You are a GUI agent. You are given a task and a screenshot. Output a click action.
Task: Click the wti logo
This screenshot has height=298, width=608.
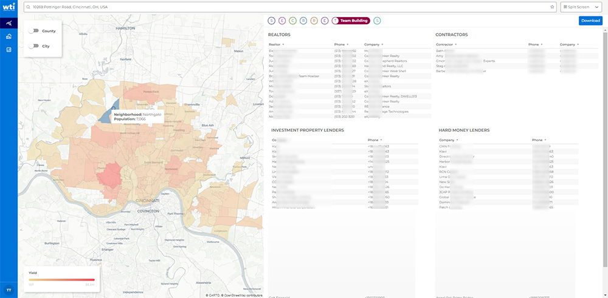coord(9,8)
